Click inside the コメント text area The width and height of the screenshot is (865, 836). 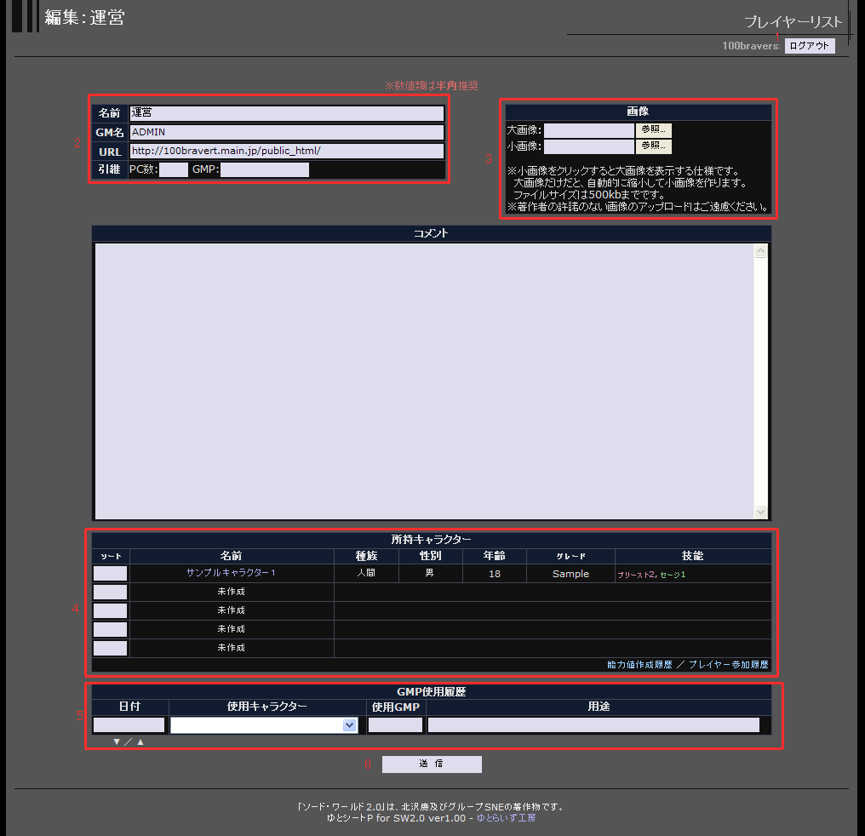tap(423, 381)
